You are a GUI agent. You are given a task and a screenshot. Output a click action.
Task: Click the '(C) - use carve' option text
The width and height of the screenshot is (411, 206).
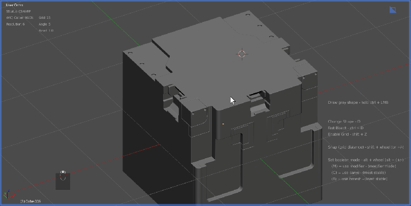(x=359, y=172)
